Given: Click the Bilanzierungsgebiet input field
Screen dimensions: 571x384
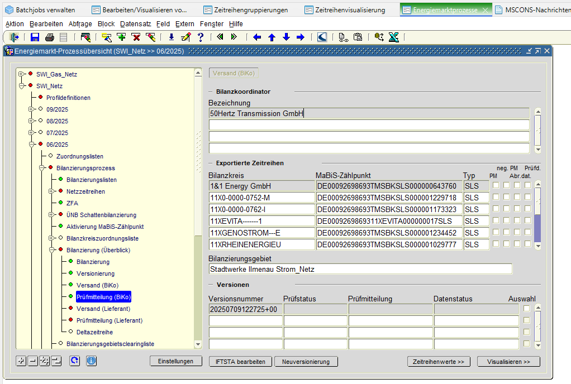Looking at the screenshot, I should pos(360,269).
